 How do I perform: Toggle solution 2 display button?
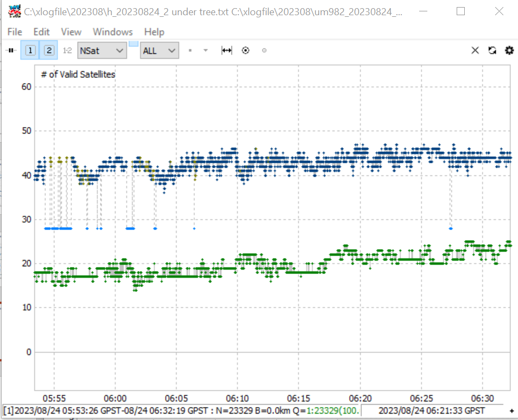[x=49, y=50]
